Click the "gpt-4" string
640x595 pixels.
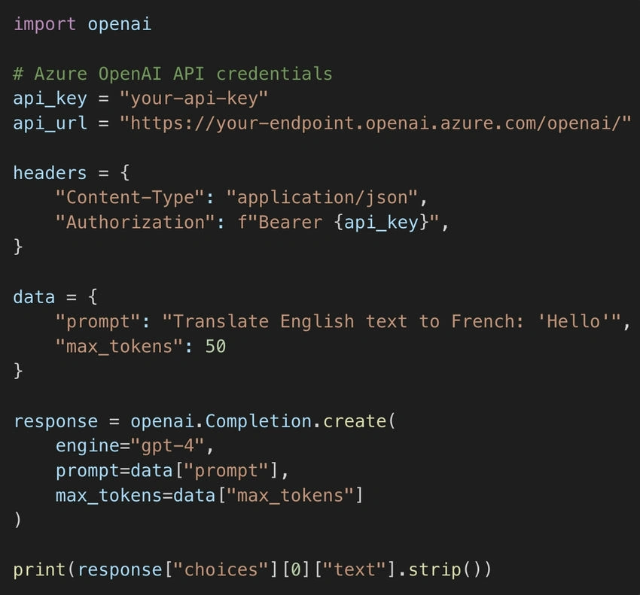point(167,446)
